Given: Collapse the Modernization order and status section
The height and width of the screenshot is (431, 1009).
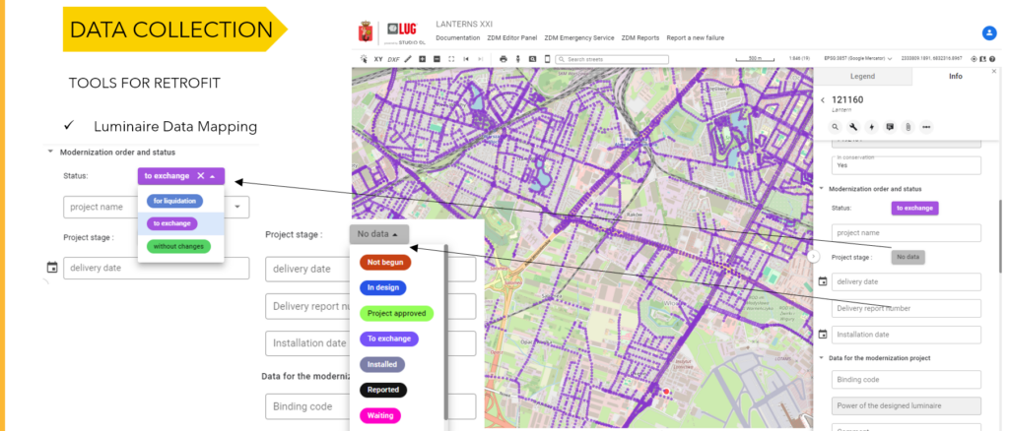Looking at the screenshot, I should click(x=822, y=189).
